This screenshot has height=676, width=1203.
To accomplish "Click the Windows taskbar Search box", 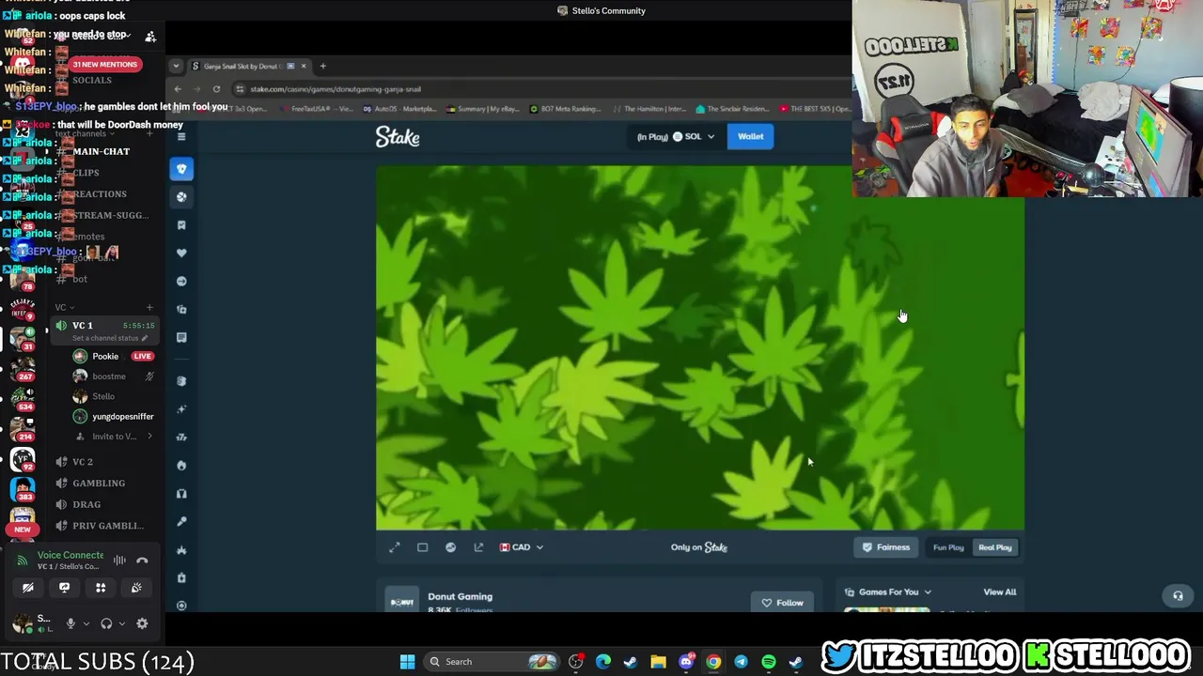I will click(491, 662).
